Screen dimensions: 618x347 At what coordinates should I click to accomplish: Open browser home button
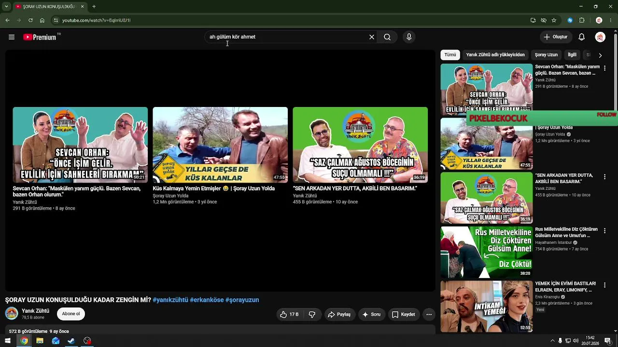click(42, 20)
